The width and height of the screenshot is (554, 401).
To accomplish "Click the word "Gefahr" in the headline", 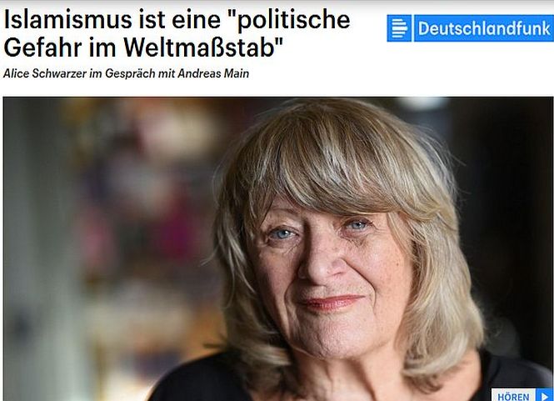I will pos(42,48).
